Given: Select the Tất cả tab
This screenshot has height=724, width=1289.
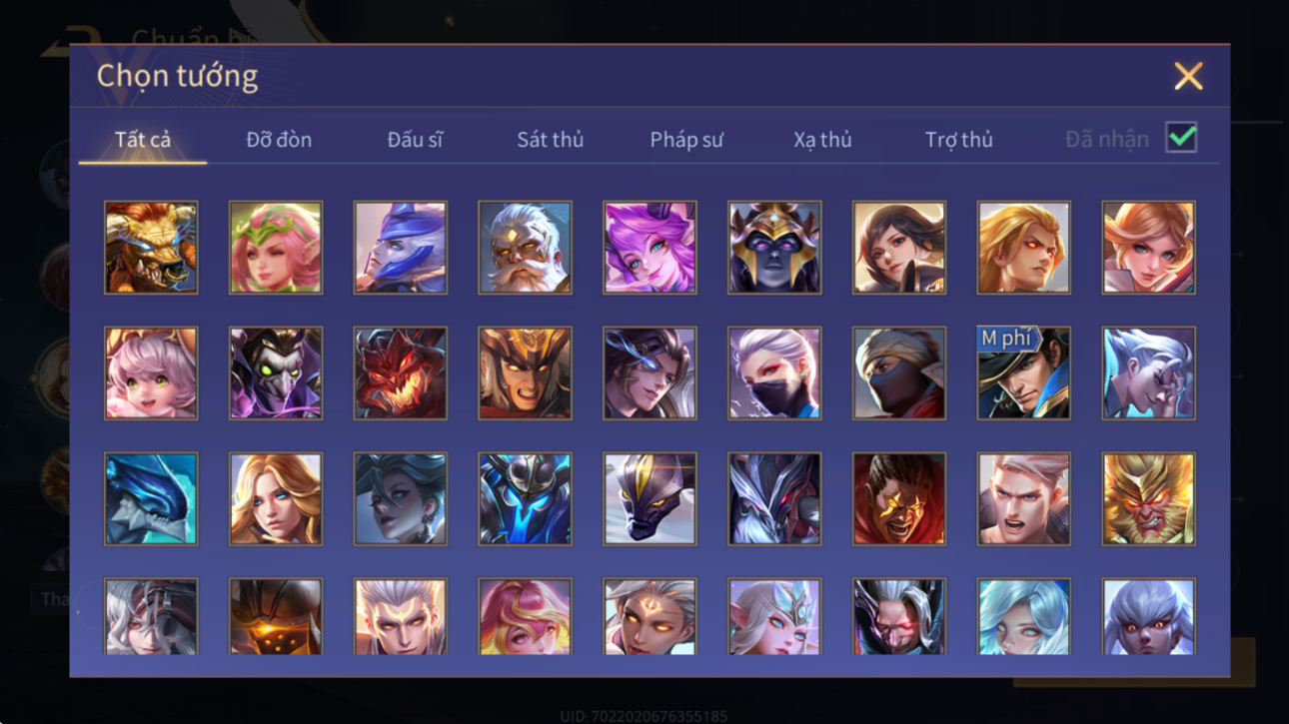Looking at the screenshot, I should click(x=143, y=140).
